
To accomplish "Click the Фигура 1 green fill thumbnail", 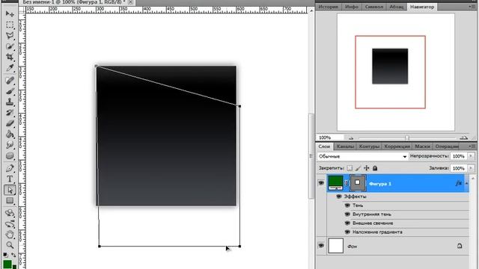I will click(x=335, y=183).
